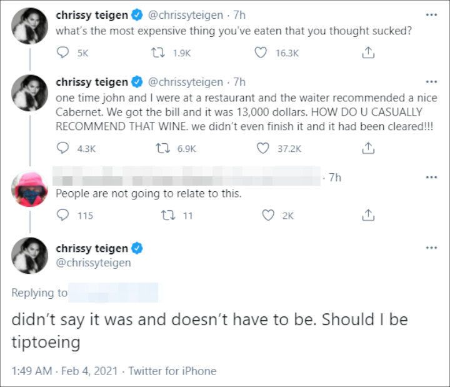Reply to 'People are not going to relate' tweet

(x=62, y=215)
